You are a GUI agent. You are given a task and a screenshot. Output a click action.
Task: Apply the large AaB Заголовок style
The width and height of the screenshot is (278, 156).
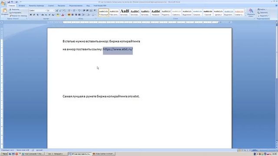point(125,13)
